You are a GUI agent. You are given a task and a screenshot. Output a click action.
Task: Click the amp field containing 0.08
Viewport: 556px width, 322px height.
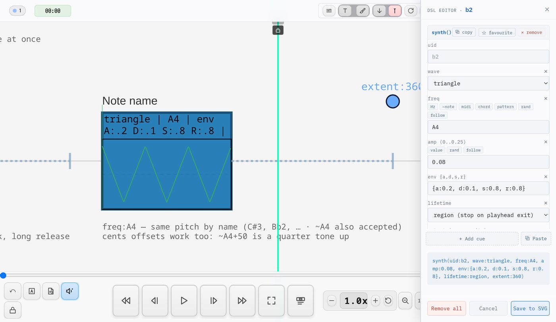point(488,162)
